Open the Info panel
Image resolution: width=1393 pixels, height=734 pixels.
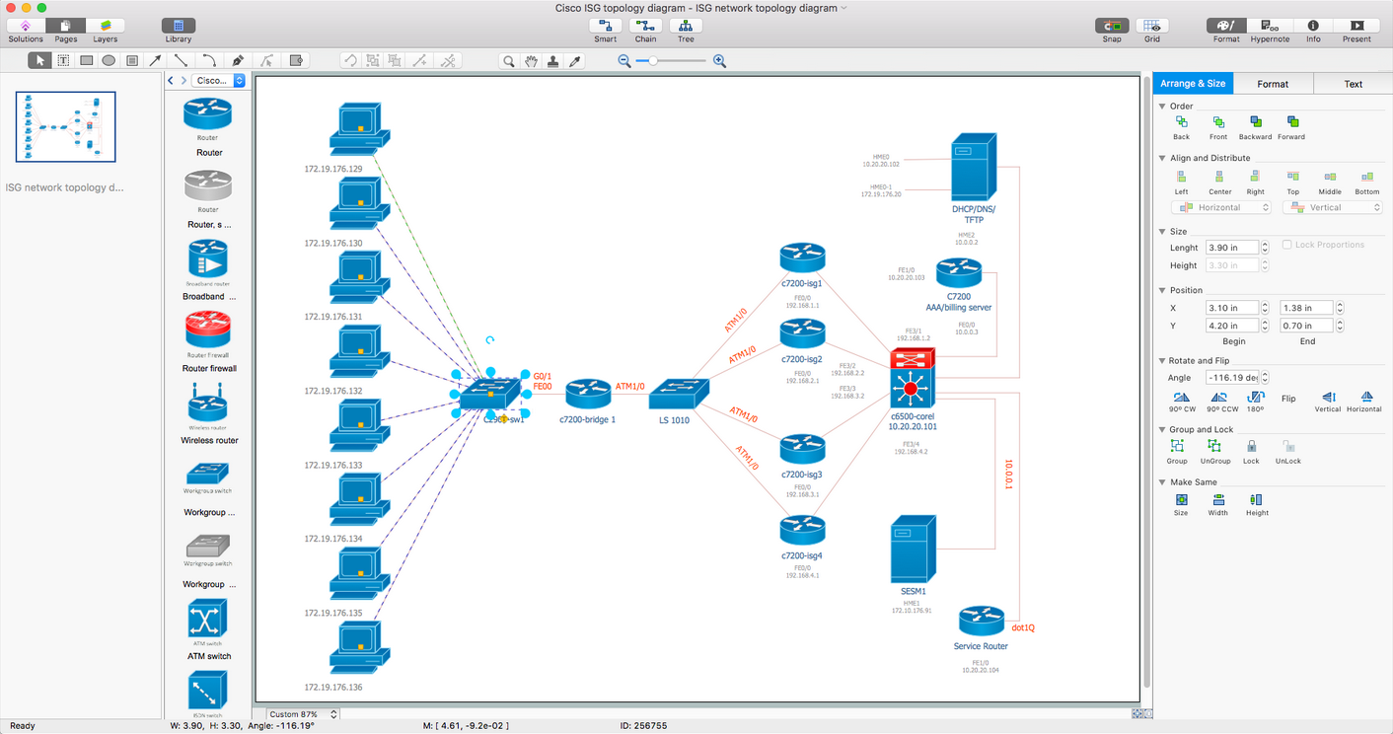coord(1313,26)
